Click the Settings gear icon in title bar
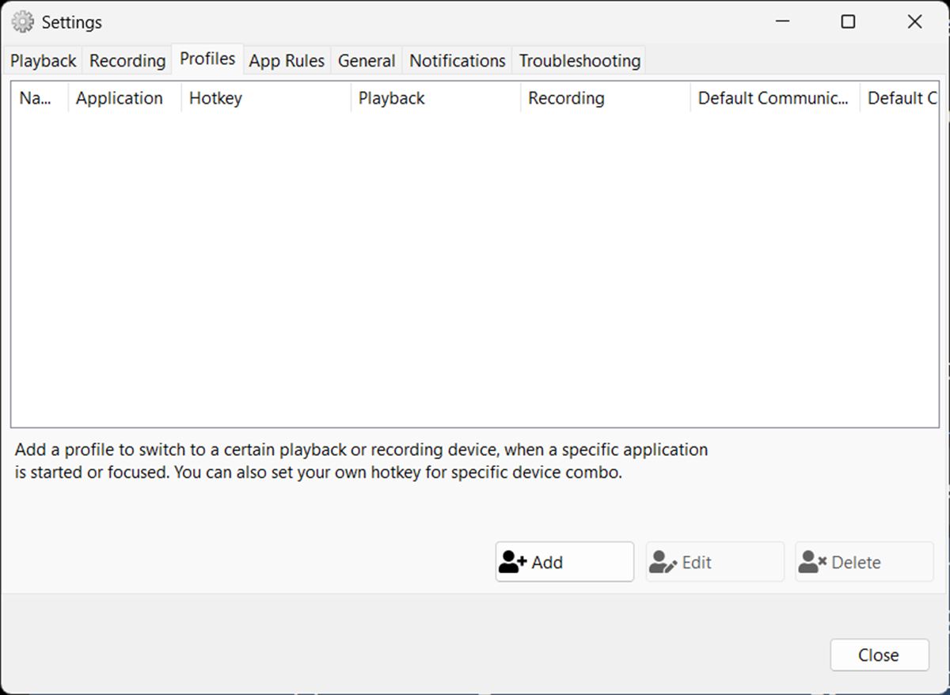The image size is (950, 695). [x=23, y=22]
